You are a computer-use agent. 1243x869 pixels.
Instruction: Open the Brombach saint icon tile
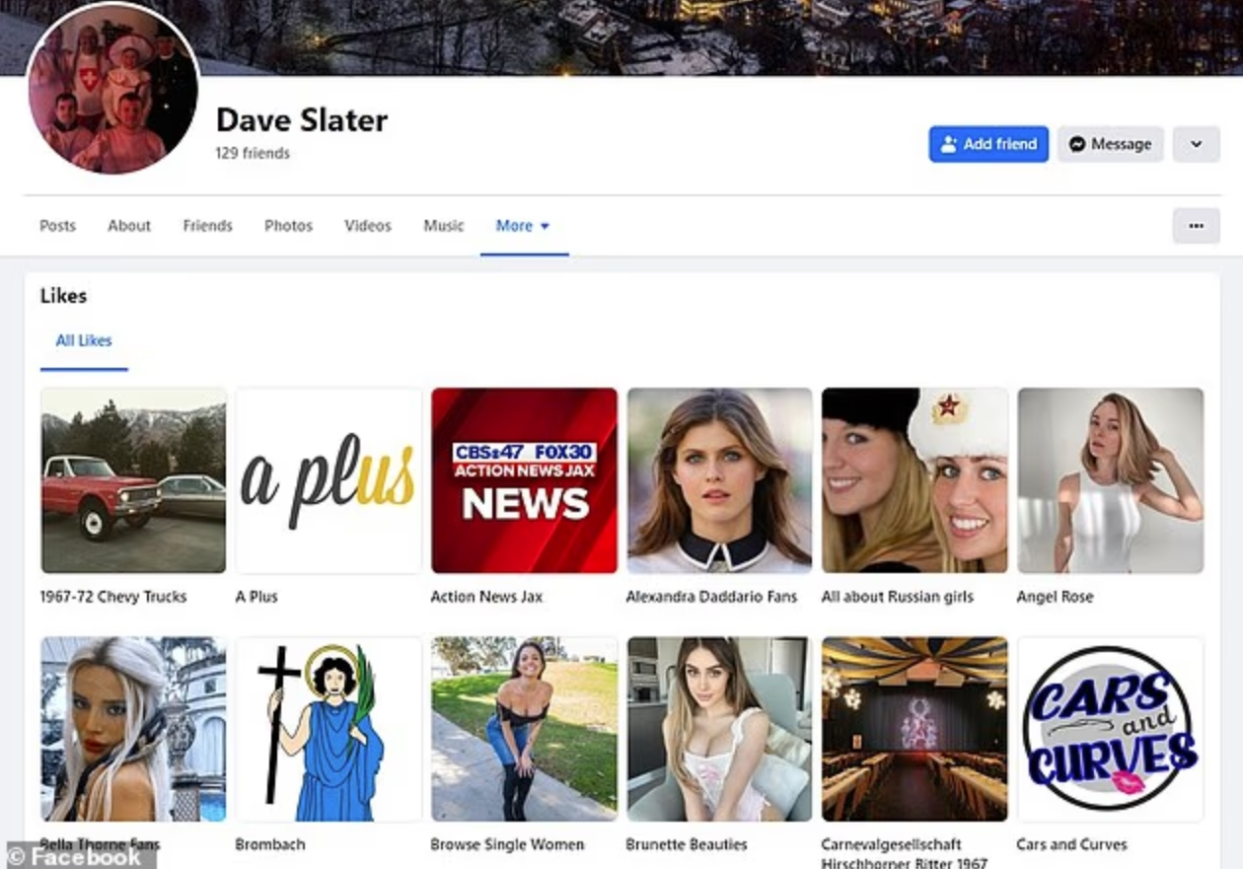329,728
